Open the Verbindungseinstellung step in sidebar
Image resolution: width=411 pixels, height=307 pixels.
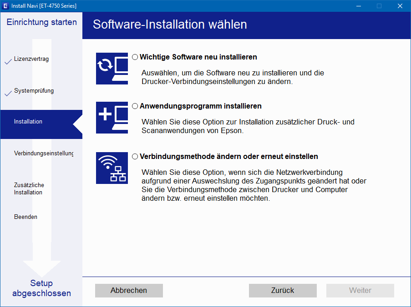(x=43, y=153)
